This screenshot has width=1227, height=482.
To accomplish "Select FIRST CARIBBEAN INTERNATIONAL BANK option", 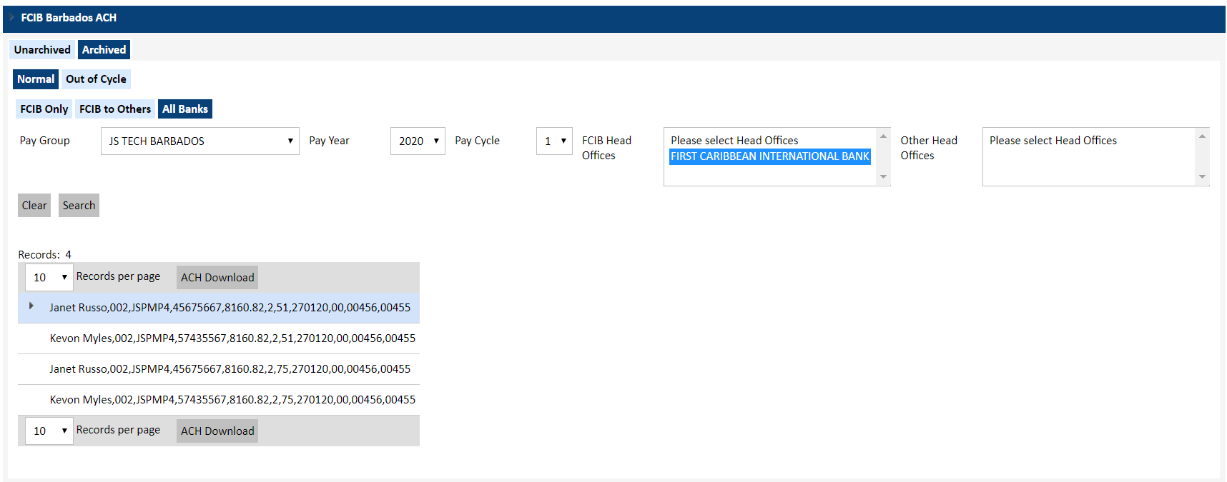I will tap(770, 156).
